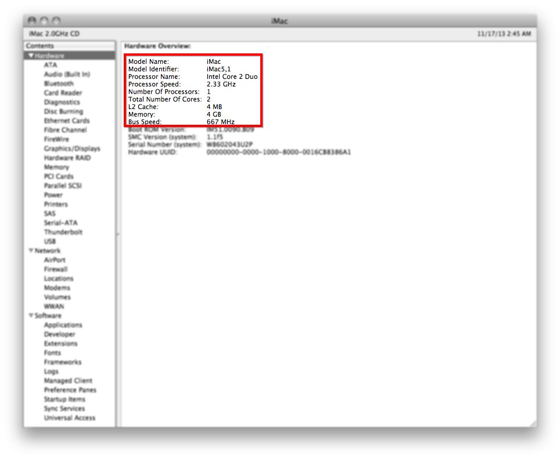Open Universal Access entry
Viewport: 560px width, 459px height.
point(70,418)
